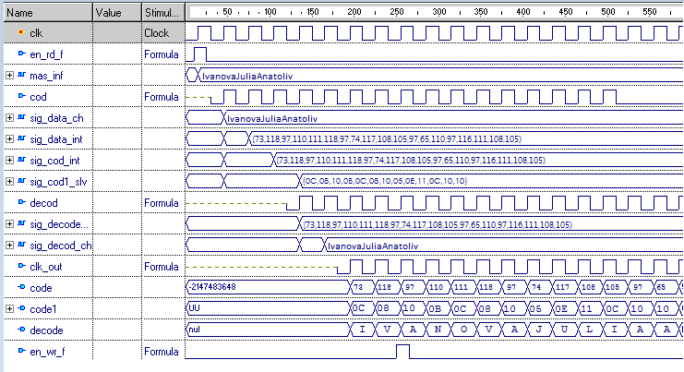The height and width of the screenshot is (372, 684).
Task: Select the code1 signal name
Action: click(x=42, y=309)
